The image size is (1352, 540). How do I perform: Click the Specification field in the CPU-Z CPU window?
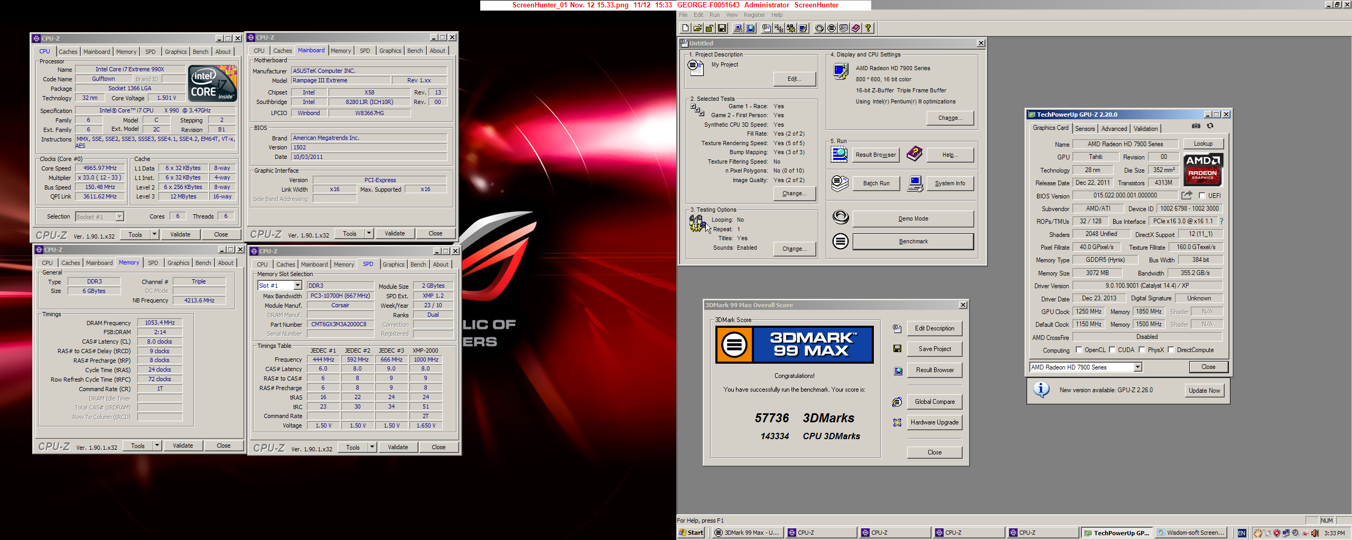[155, 111]
